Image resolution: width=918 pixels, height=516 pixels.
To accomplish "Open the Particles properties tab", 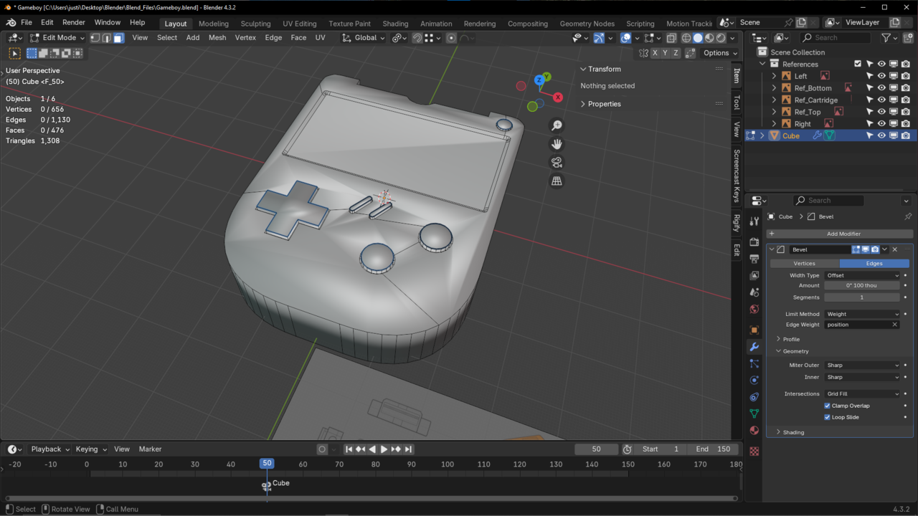I will point(754,364).
